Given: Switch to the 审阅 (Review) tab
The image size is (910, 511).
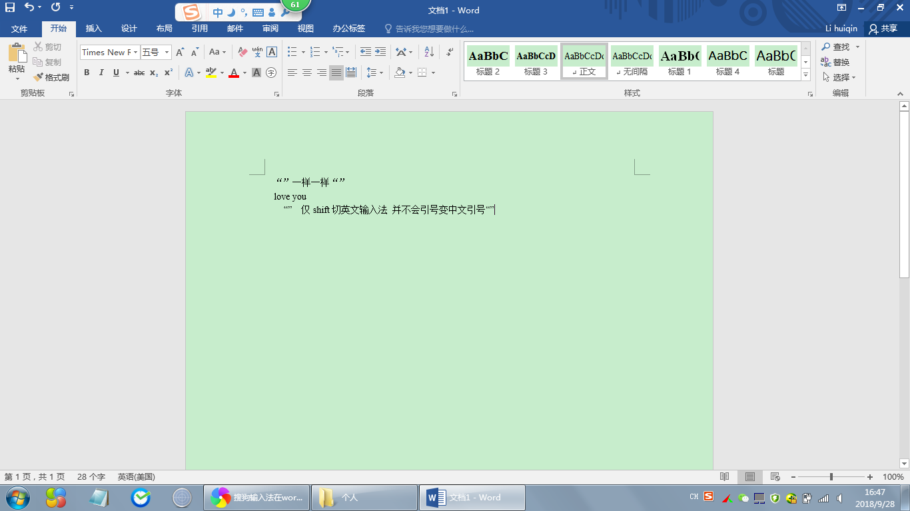Looking at the screenshot, I should [270, 29].
